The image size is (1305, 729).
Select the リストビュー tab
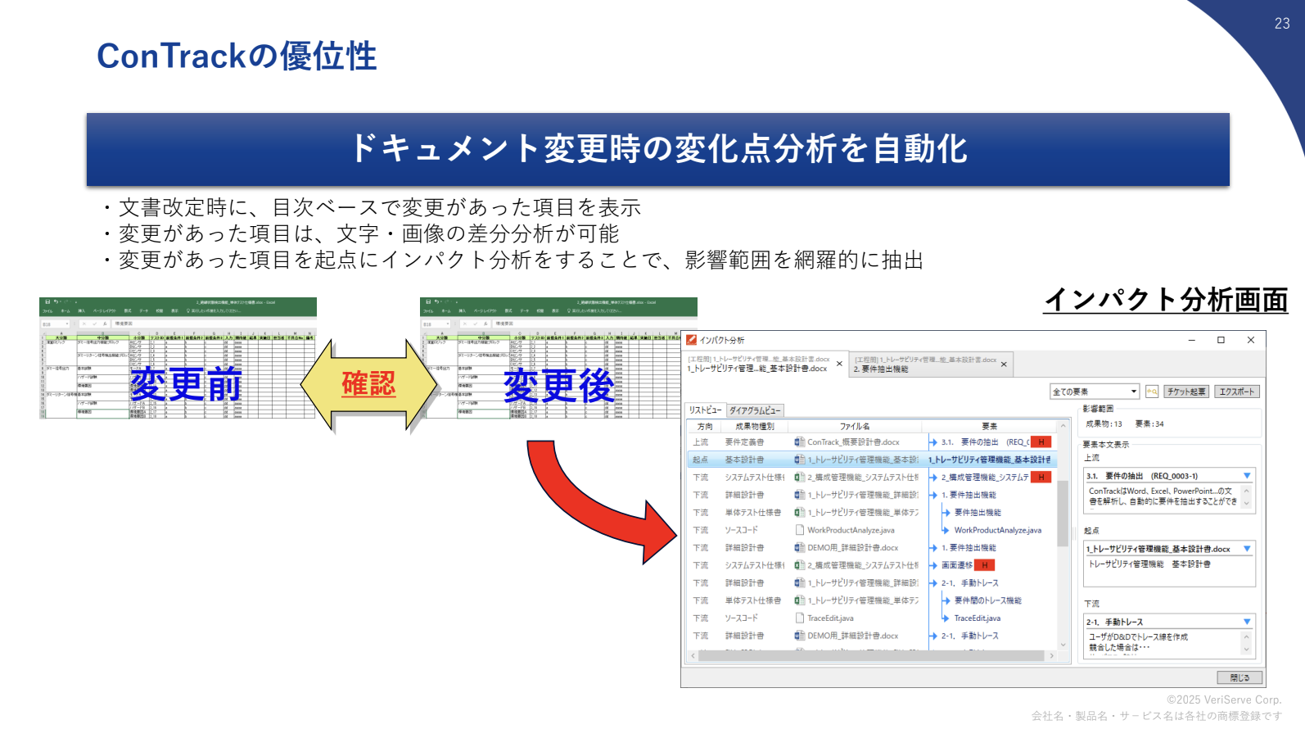705,410
